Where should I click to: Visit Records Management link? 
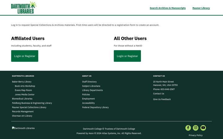point(23,112)
